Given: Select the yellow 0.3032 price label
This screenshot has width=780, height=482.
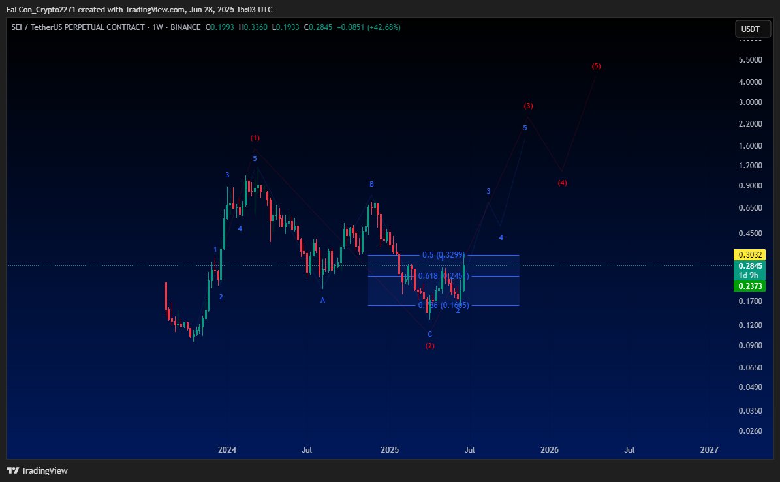Looking at the screenshot, I should (x=750, y=255).
